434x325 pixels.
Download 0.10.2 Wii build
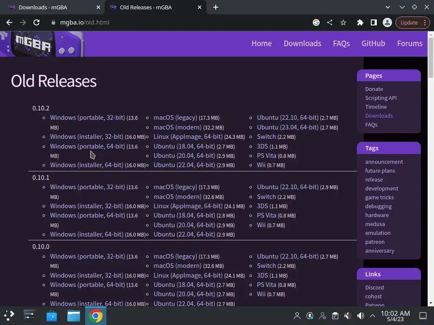point(261,165)
